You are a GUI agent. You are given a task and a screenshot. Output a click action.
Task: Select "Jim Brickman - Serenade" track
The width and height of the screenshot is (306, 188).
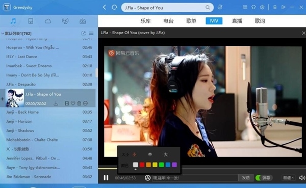(48, 177)
